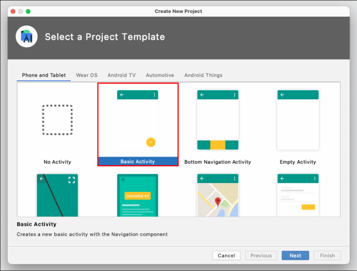Select the No Activity template
The image size is (357, 271).
coord(57,124)
